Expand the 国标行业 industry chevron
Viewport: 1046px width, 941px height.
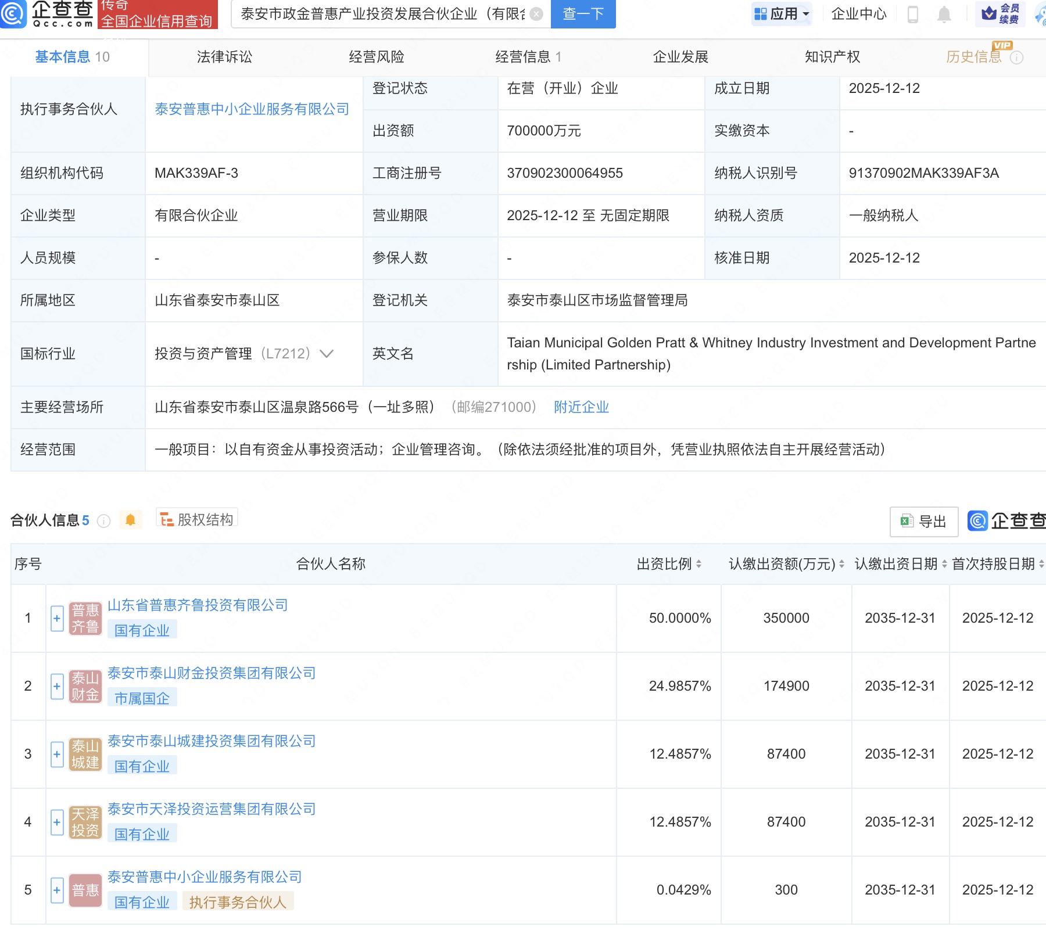327,354
